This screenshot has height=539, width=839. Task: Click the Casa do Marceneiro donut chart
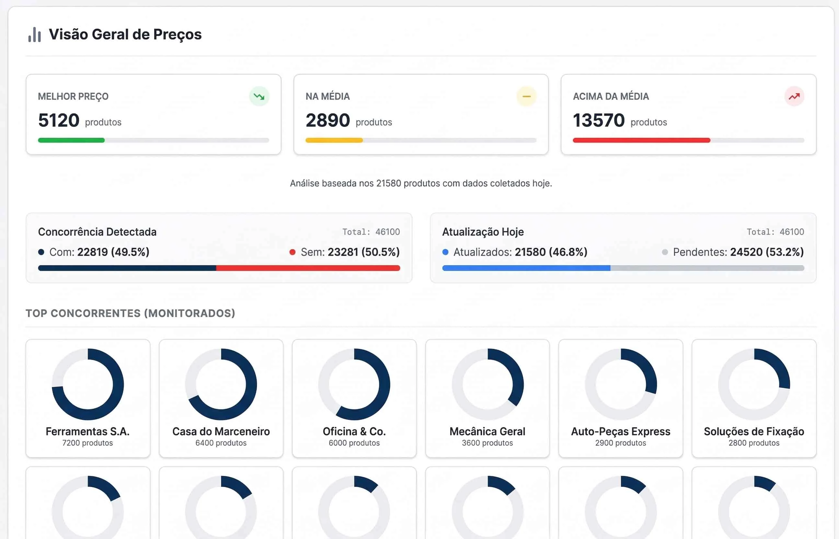tap(221, 384)
